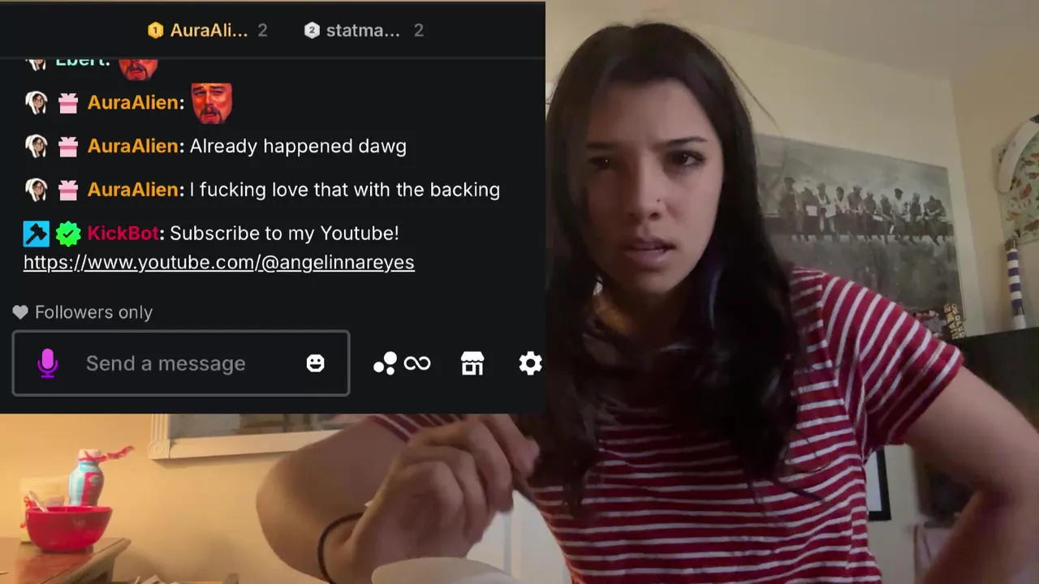The width and height of the screenshot is (1039, 584).
Task: Click AuraAlien's name on 'Already happened dawg'
Action: (134, 146)
